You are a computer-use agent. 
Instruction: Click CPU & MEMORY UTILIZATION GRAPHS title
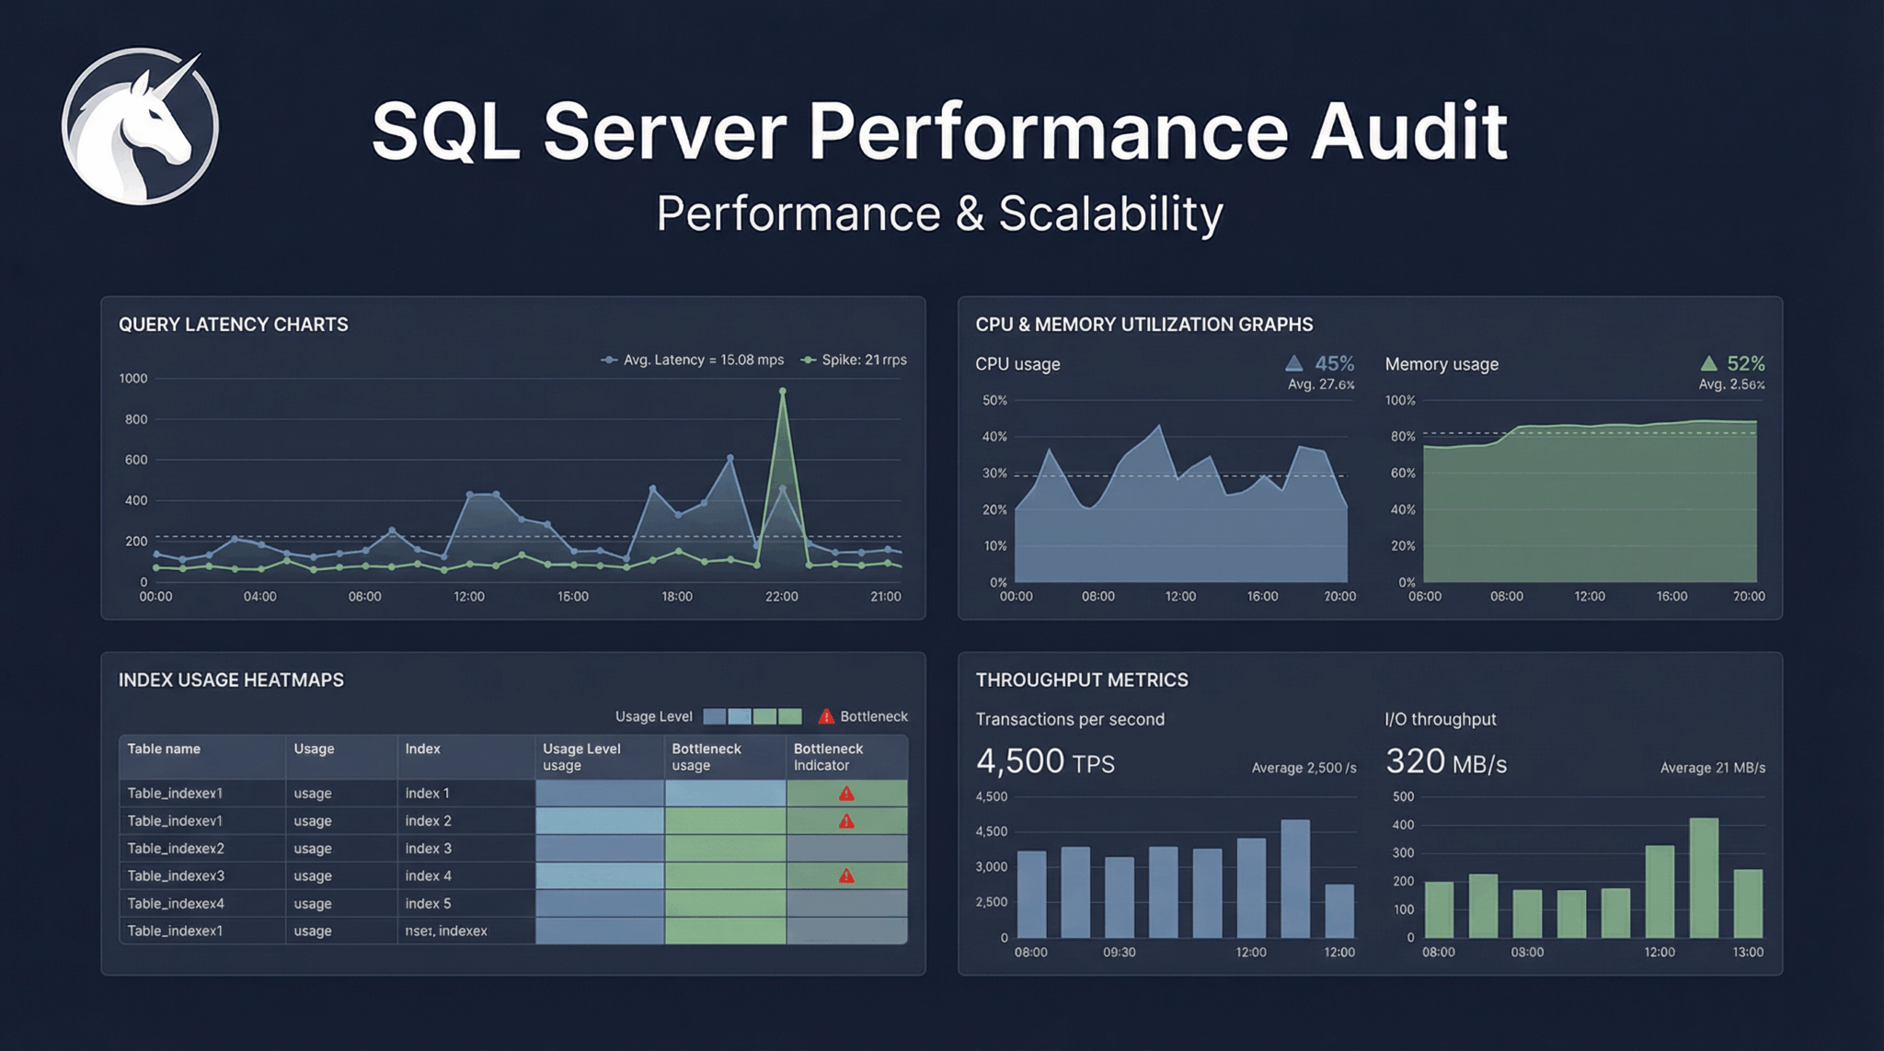coord(1144,325)
